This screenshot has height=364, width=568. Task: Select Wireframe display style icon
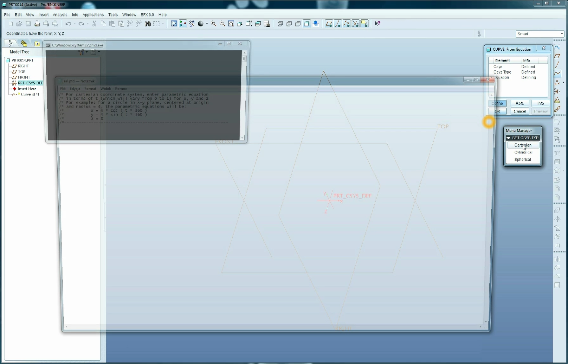[x=280, y=24]
